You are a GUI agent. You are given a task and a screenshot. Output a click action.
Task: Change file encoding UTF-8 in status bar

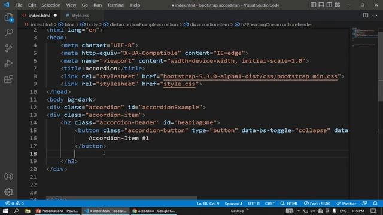tap(254, 204)
